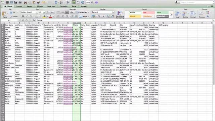Toggle bottom vertical alignment
The width and height of the screenshot is (215, 121).
(67, 12)
